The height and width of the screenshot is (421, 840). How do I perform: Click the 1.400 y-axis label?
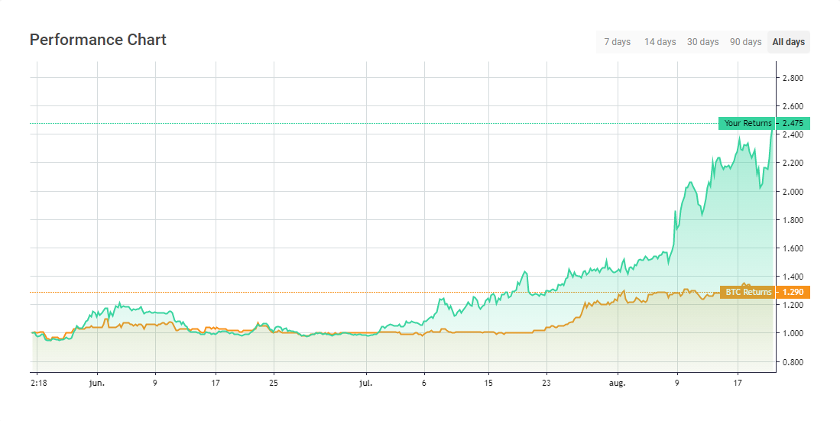click(x=793, y=277)
